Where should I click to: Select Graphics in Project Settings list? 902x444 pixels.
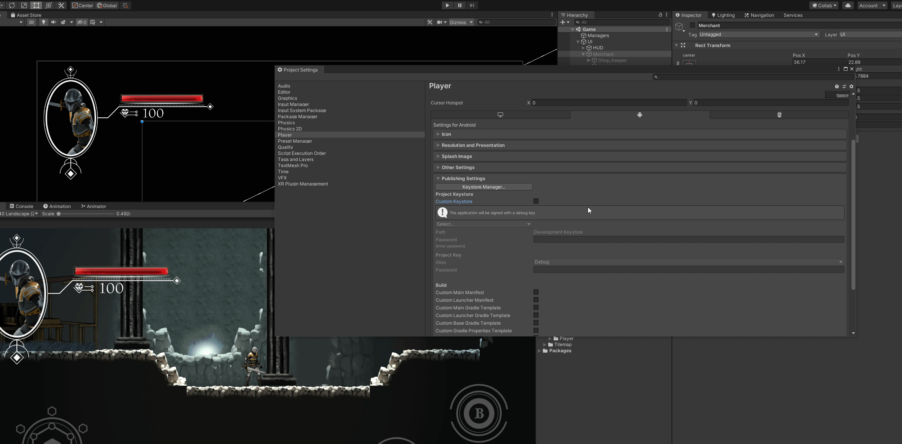tap(288, 98)
